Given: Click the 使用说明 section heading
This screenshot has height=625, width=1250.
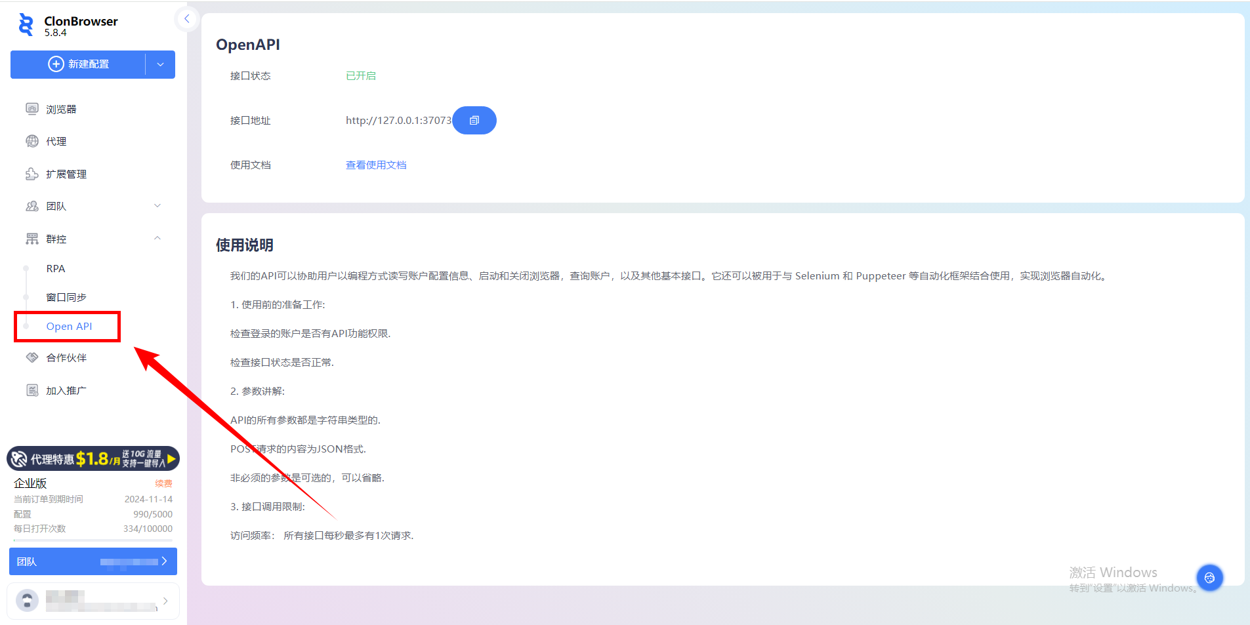Looking at the screenshot, I should point(245,245).
